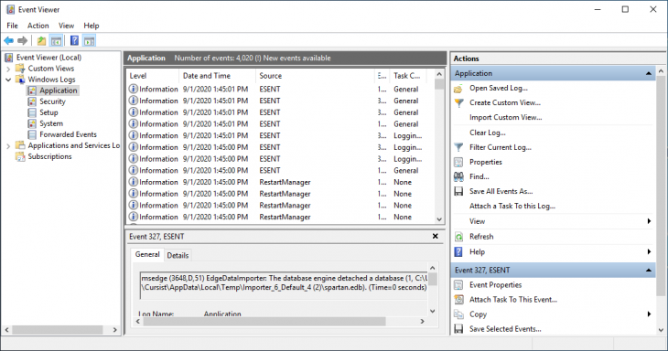Open the Help menu in menu bar
Image resolution: width=668 pixels, height=351 pixels.
92,26
